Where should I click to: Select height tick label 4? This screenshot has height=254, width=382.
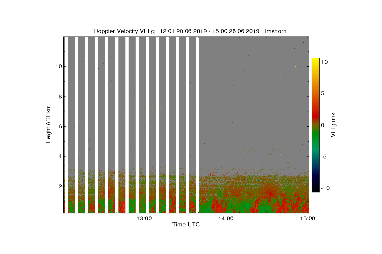tap(60, 156)
